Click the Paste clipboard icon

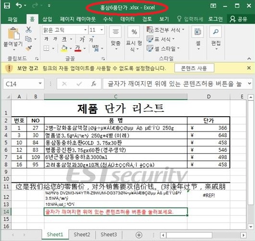[13, 33]
